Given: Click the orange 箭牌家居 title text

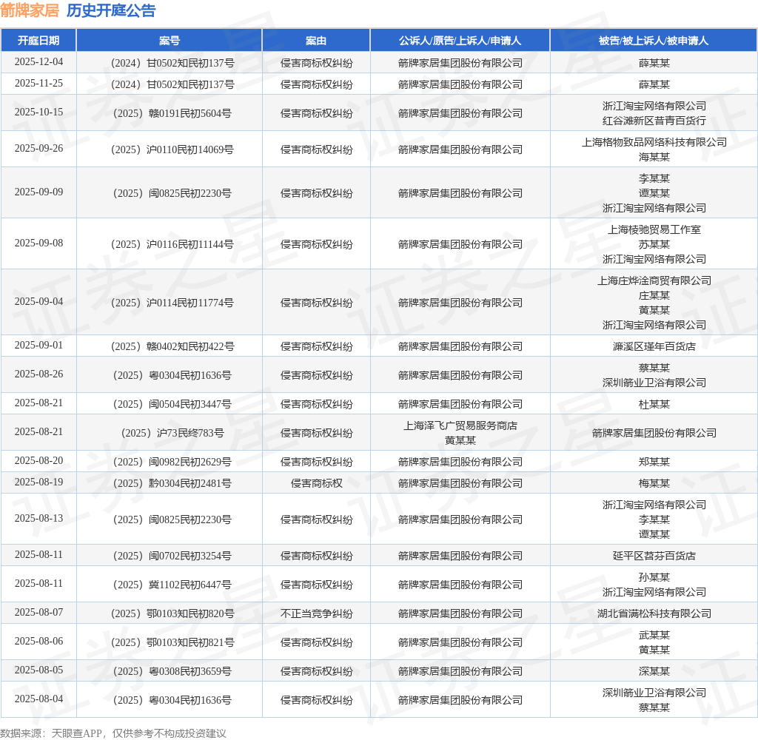Looking at the screenshot, I should [30, 10].
